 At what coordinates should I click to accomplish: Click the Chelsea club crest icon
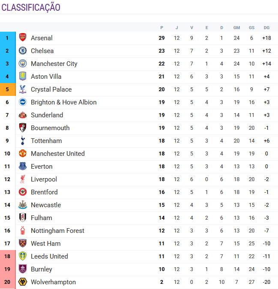point(23,51)
